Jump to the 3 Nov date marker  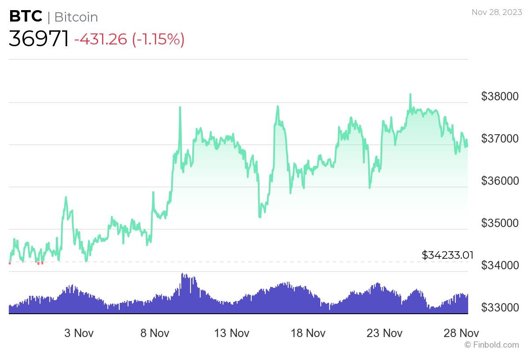pos(79,333)
